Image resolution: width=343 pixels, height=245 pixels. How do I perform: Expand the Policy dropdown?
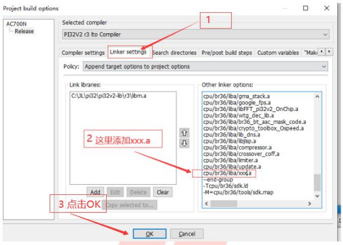(205, 66)
